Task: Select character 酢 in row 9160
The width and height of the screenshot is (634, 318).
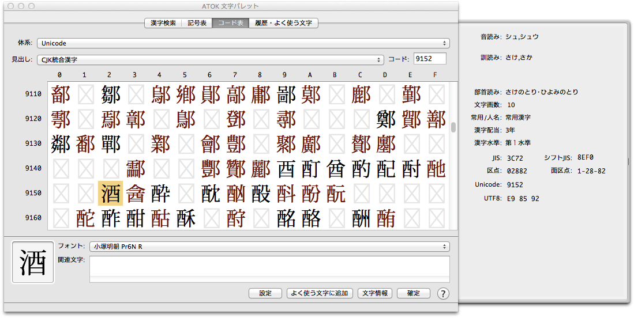Action: (x=110, y=218)
